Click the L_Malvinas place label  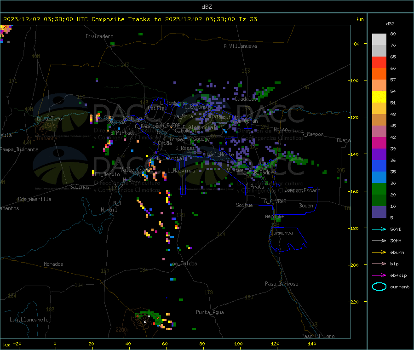181,171
